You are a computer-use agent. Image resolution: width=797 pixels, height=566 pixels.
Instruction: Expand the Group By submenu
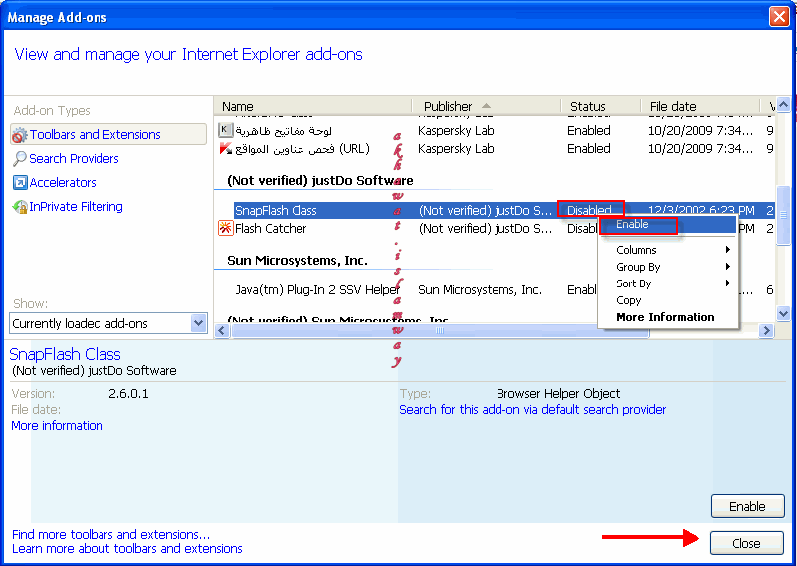click(x=668, y=267)
